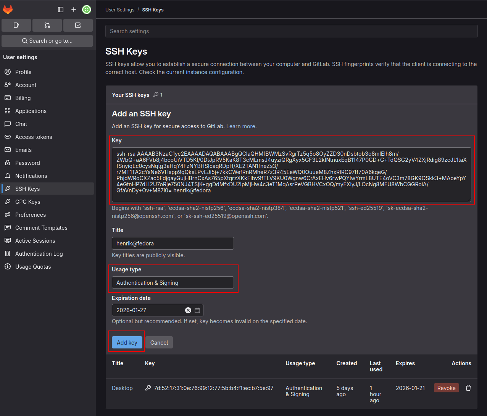Open Applications settings
487x416 pixels.
point(48,111)
